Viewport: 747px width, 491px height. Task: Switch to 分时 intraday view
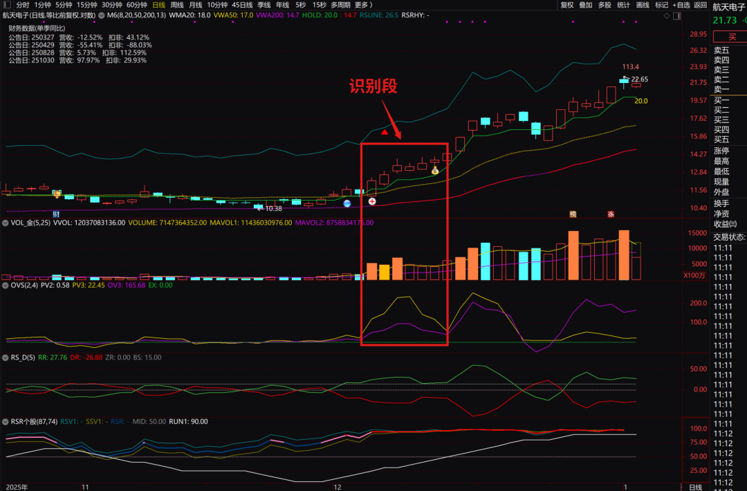click(22, 5)
